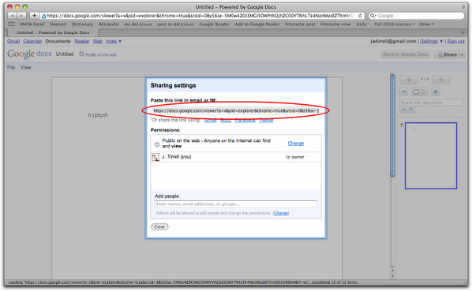The image size is (472, 291).
Task: Switch to single page view icon
Action: (416, 91)
